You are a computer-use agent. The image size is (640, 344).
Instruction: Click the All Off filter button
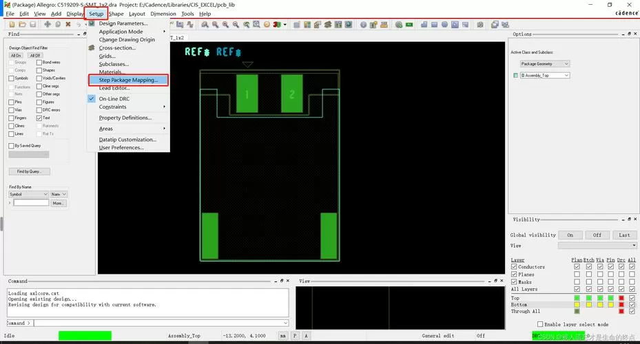35,56
